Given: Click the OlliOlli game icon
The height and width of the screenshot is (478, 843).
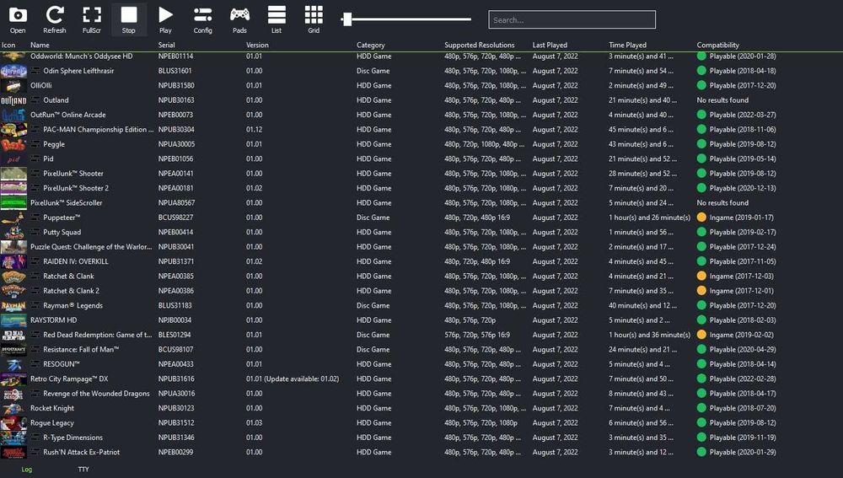Looking at the screenshot, I should click(x=13, y=85).
